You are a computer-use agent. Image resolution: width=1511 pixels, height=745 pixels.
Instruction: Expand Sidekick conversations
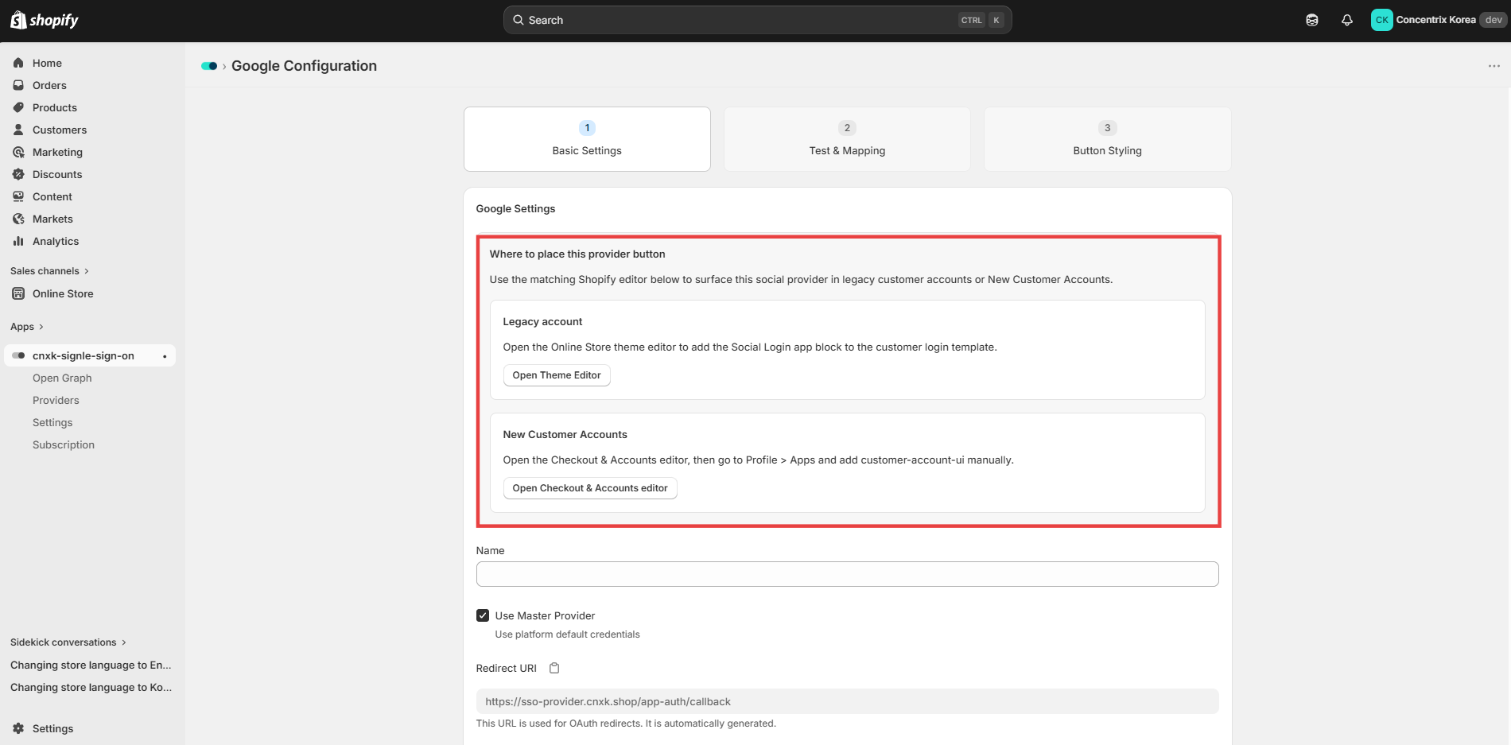click(x=68, y=642)
